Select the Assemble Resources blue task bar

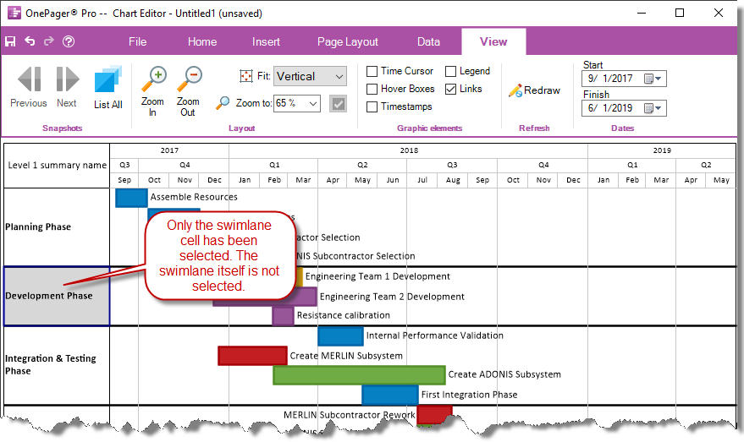131,198
